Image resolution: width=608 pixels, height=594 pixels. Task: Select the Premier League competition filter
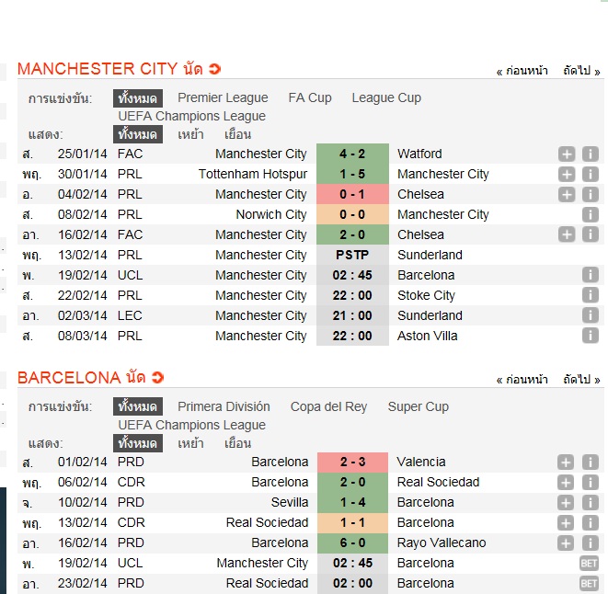[223, 97]
